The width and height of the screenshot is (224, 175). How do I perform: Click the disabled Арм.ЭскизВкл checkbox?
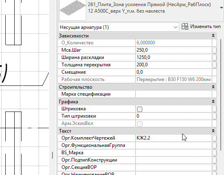click(139, 124)
